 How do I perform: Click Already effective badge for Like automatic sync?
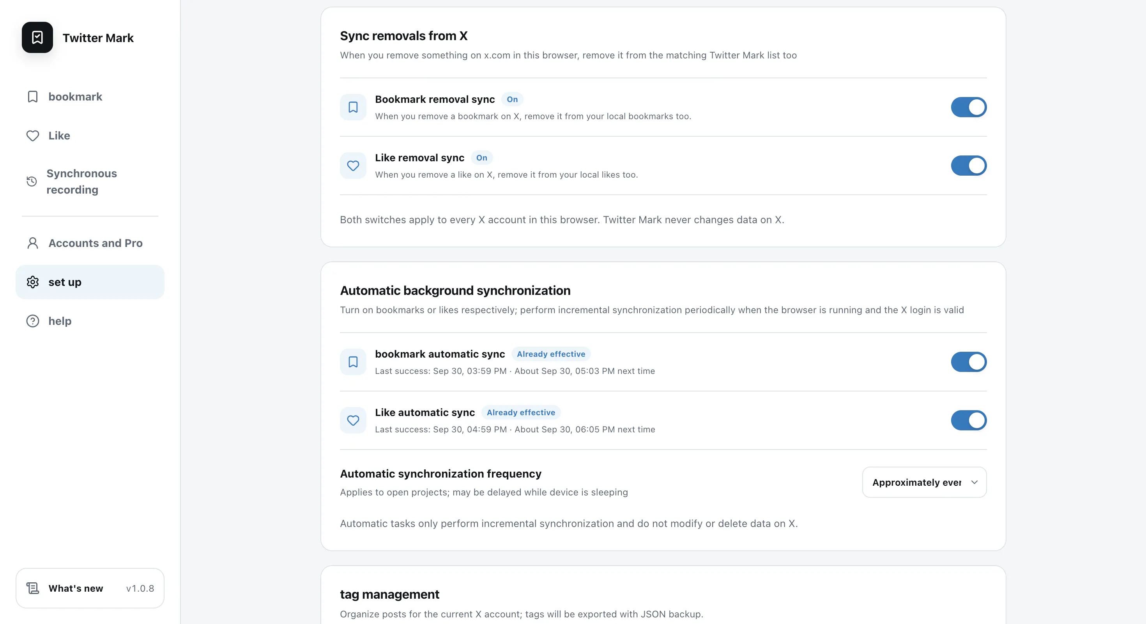pyautogui.click(x=520, y=412)
